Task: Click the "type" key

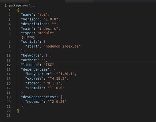Action: pyautogui.click(x=27, y=33)
